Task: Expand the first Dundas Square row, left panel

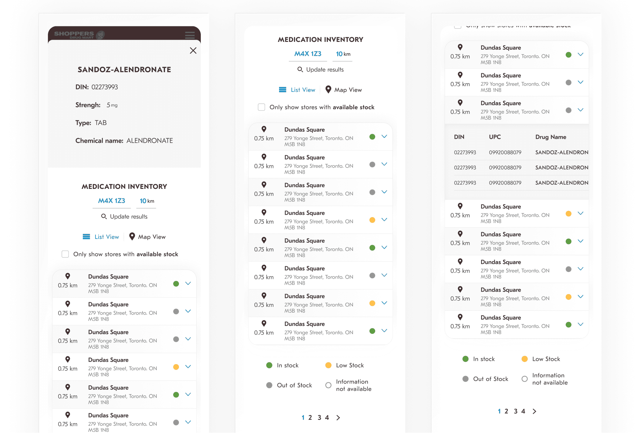Action: [188, 284]
